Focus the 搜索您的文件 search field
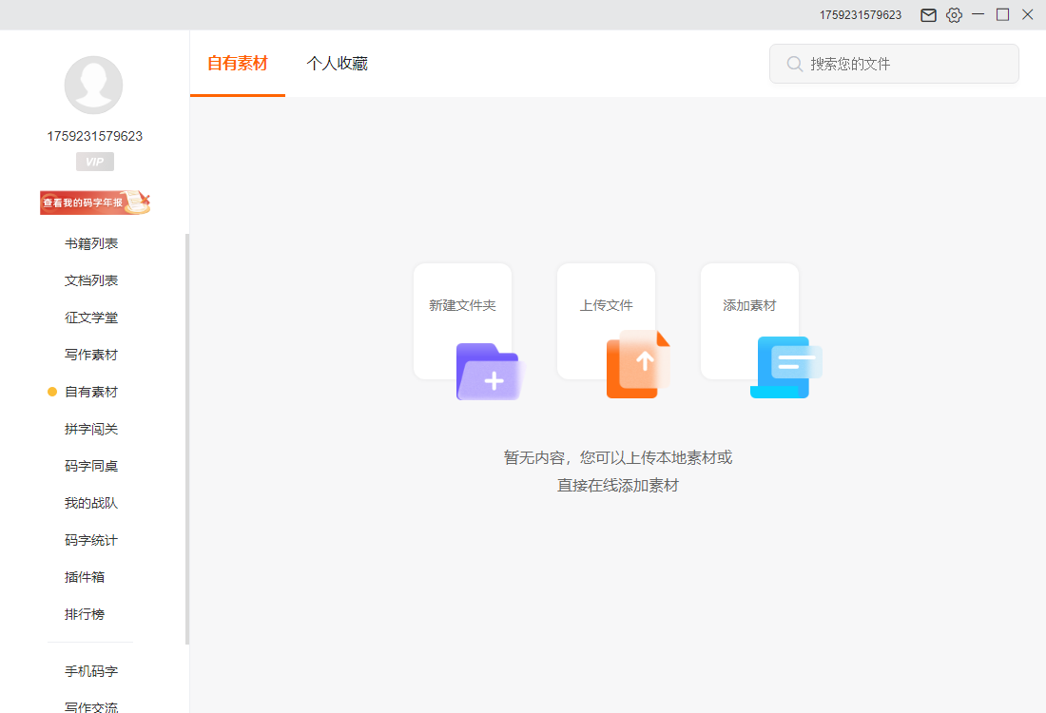Screen dimensions: 1046x713 (894, 64)
